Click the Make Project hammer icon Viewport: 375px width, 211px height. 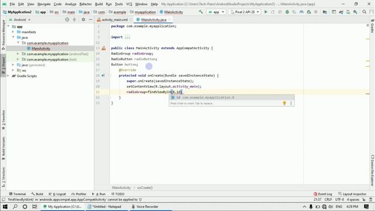click(x=200, y=12)
